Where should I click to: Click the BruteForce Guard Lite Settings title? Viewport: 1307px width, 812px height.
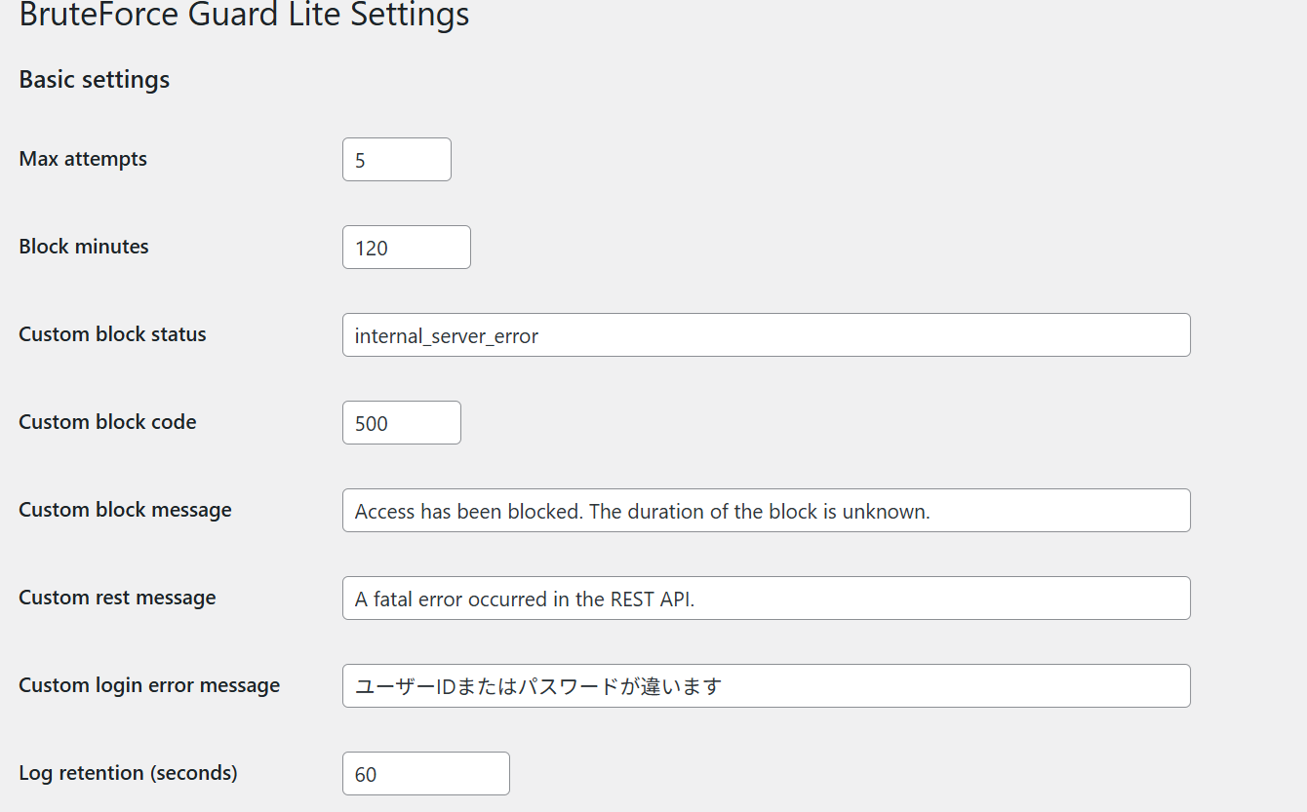coord(244,16)
